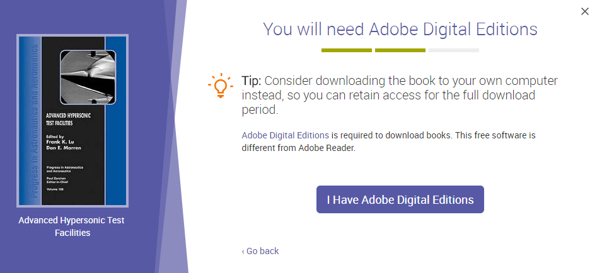Image resolution: width=602 pixels, height=273 pixels.
Task: Click the bold Tip: label
Action: coord(252,82)
